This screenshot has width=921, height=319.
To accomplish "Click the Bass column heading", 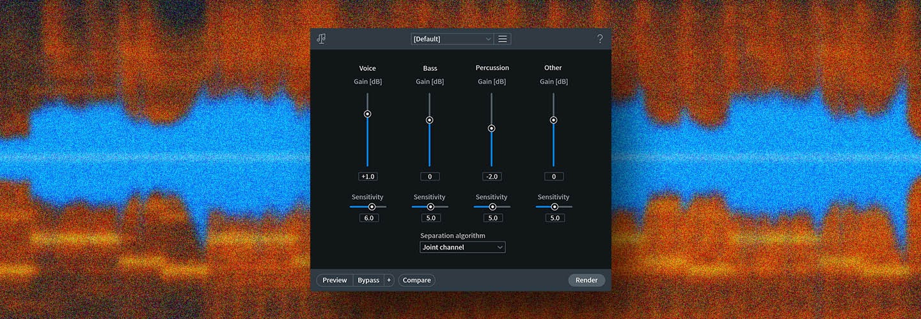I will click(430, 68).
